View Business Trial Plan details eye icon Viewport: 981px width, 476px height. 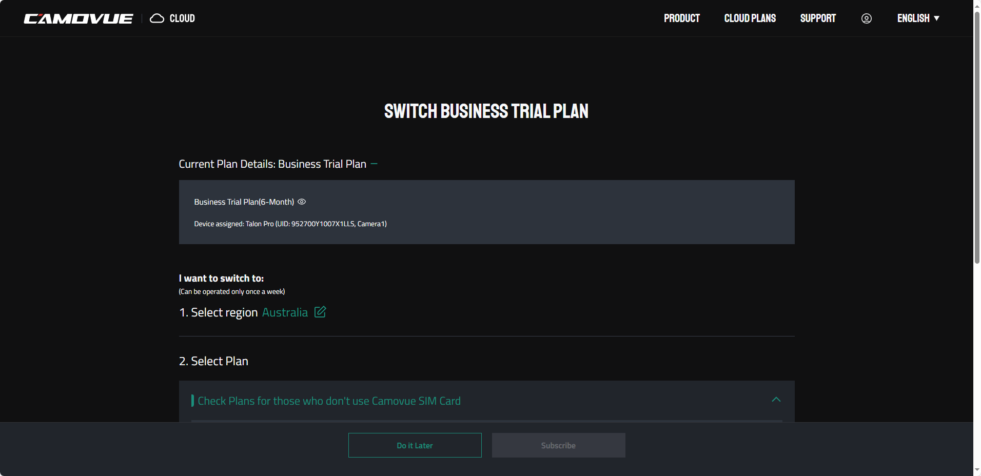pyautogui.click(x=302, y=202)
